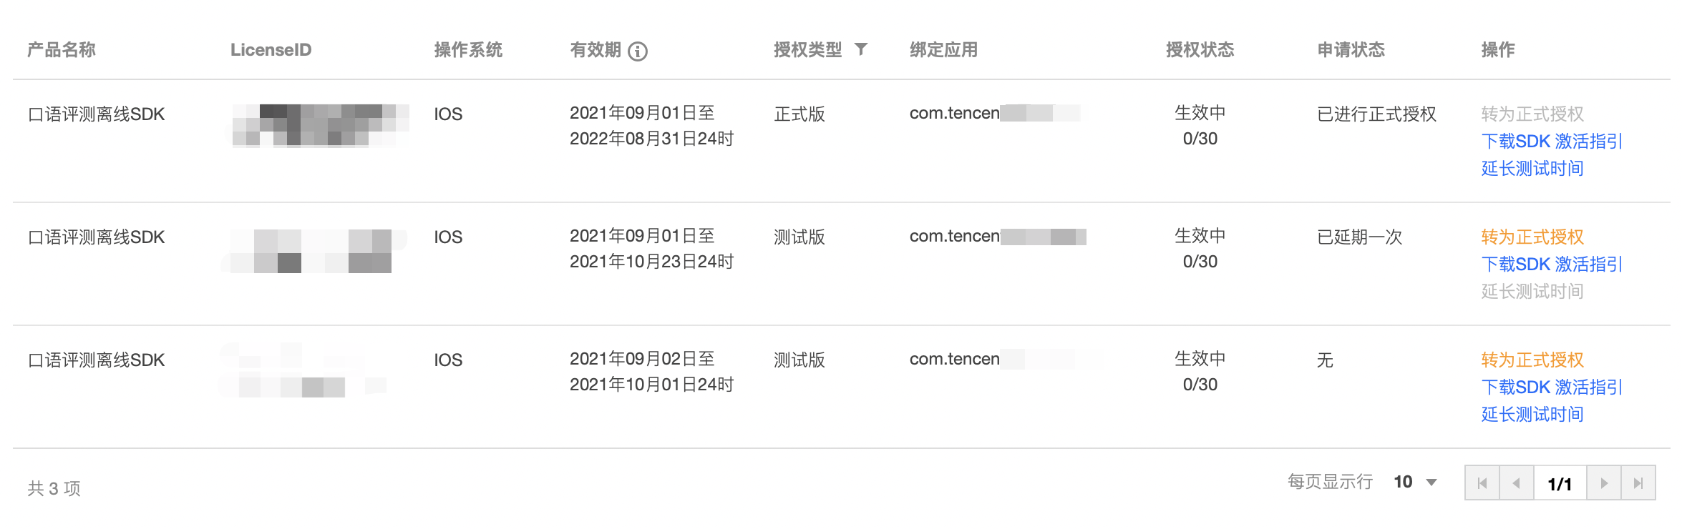Screen dimensions: 1682x529
Task: Go to previous page arrow icon
Action: [1517, 483]
